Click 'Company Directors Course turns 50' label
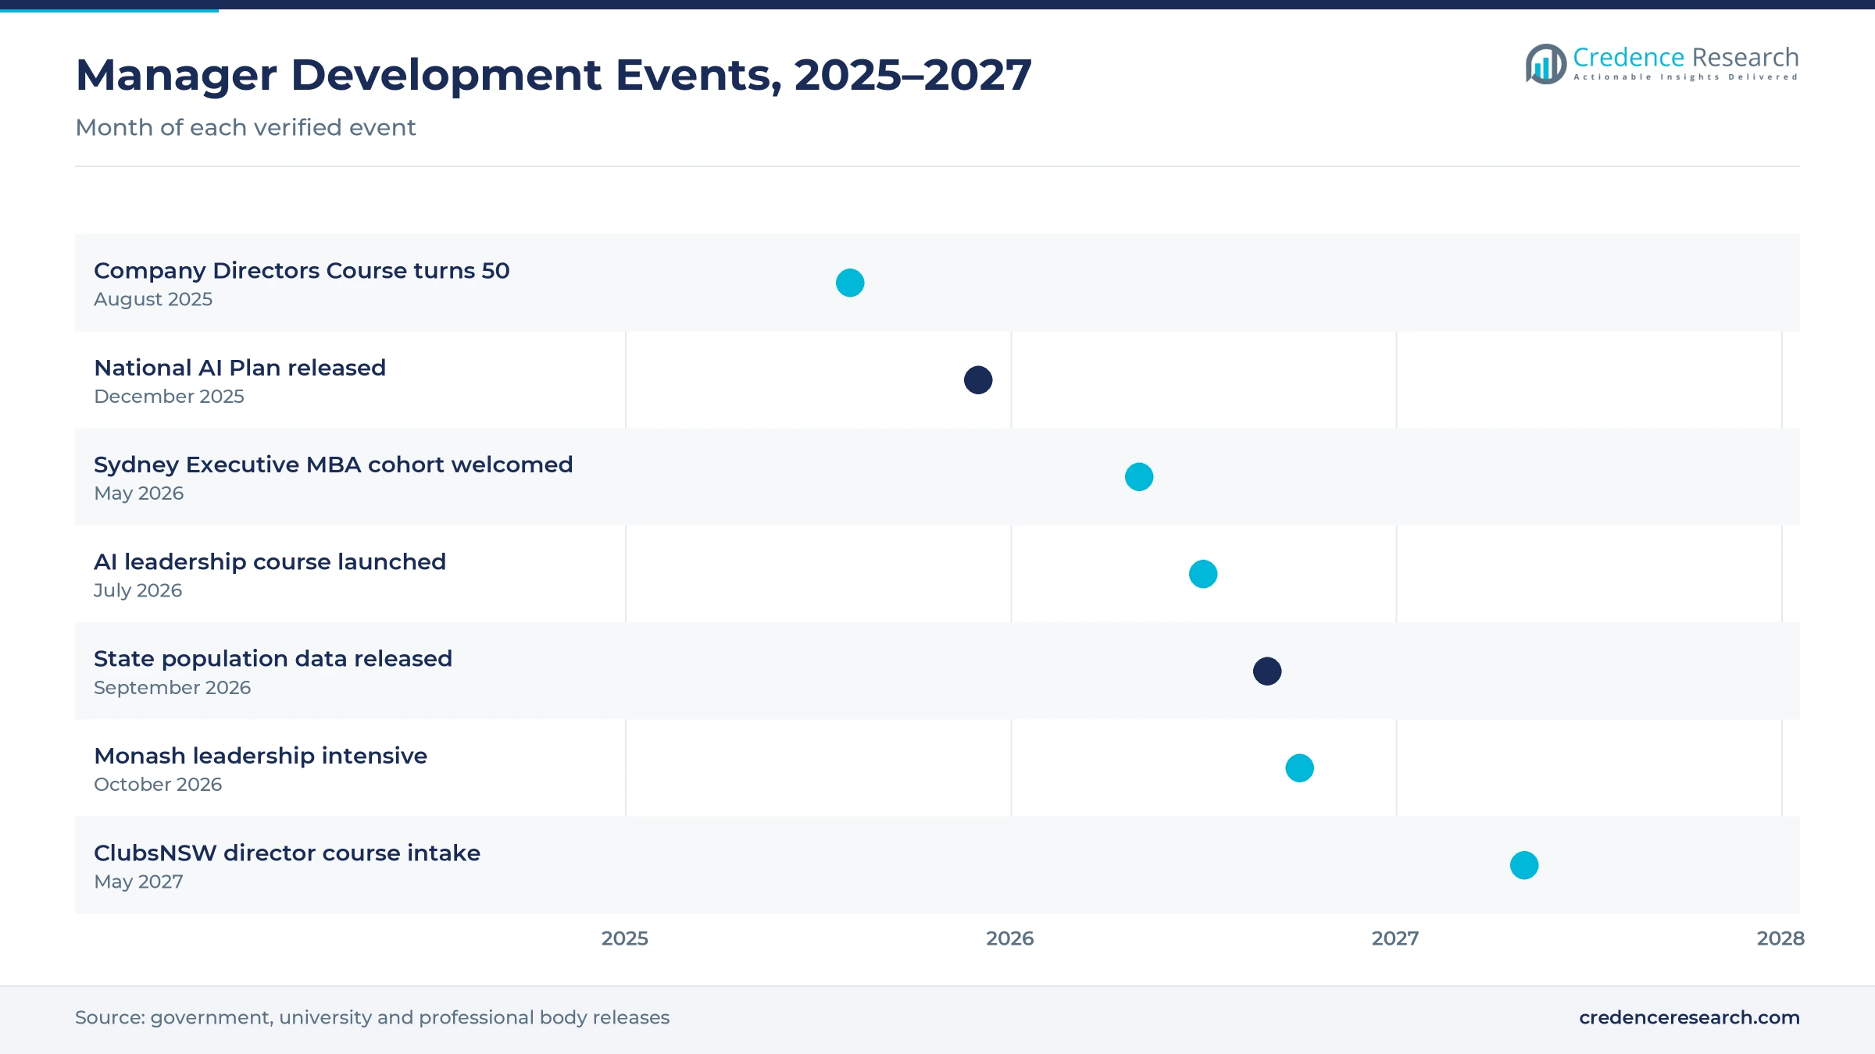This screenshot has width=1875, height=1054. tap(302, 270)
